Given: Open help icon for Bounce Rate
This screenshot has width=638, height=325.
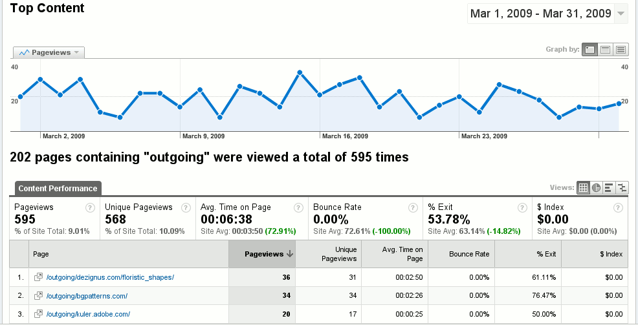Looking at the screenshot, I should 412,208.
